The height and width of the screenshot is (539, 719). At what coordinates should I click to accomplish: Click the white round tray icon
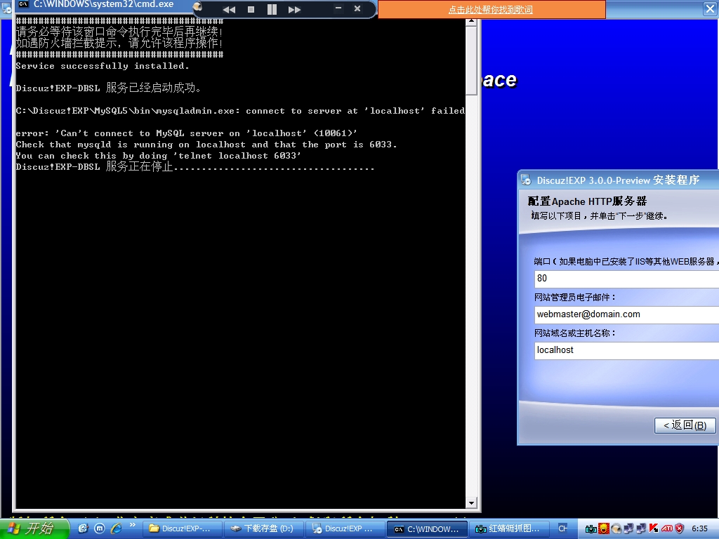click(x=616, y=528)
